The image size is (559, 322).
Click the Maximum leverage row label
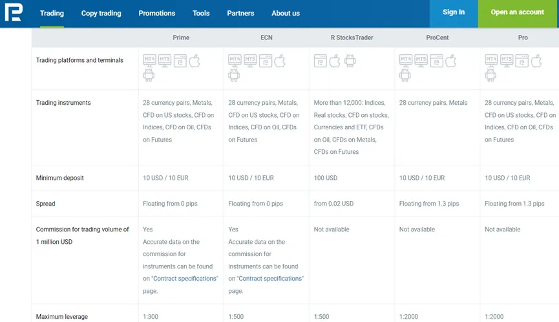tap(61, 317)
